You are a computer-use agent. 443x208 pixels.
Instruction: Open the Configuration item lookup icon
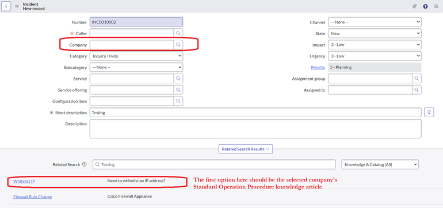pyautogui.click(x=178, y=101)
